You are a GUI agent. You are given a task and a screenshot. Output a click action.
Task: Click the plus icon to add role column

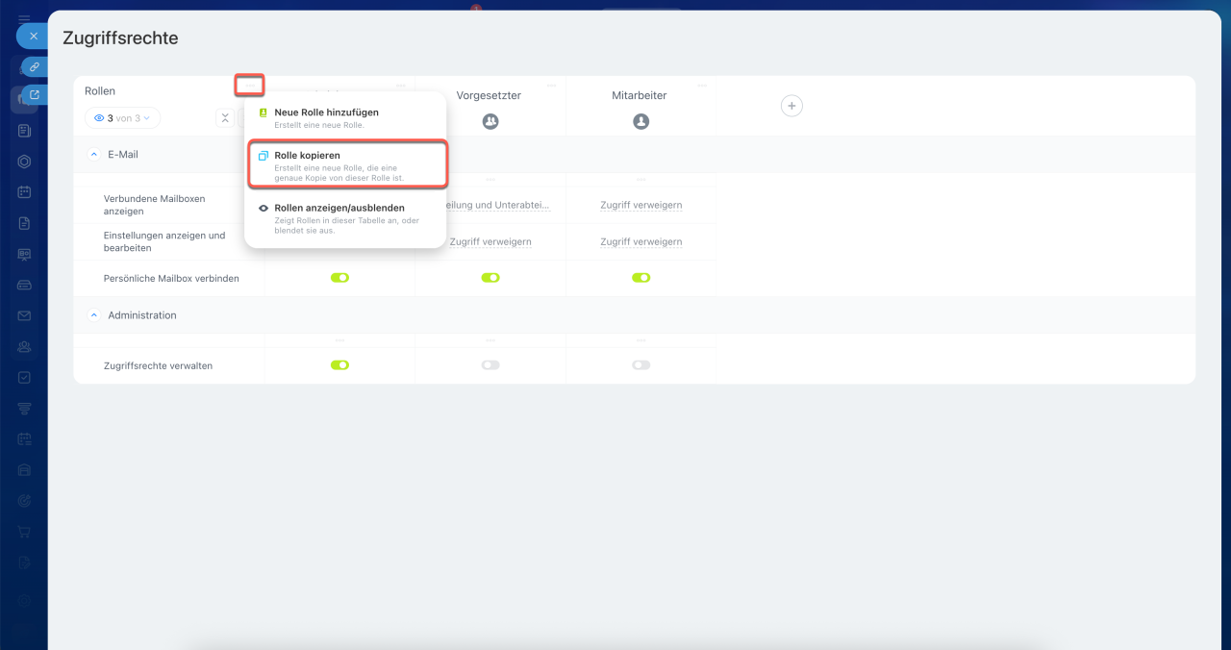[791, 106]
